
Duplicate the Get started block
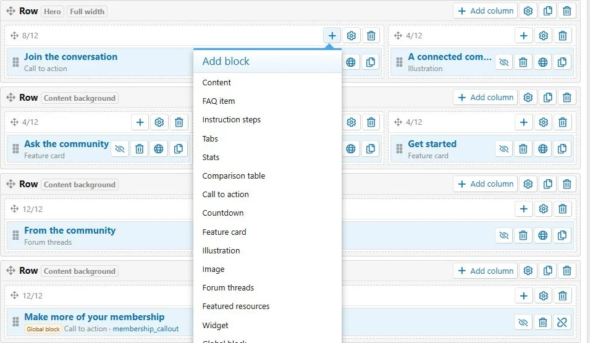(562, 149)
